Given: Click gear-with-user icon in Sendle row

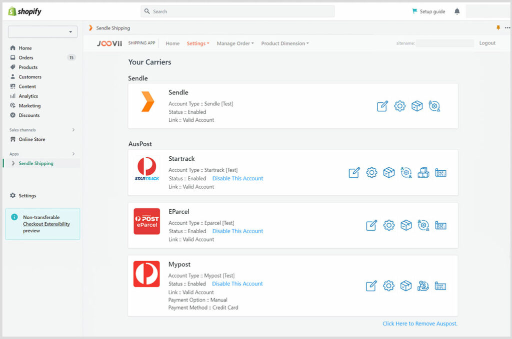Looking at the screenshot, I should click(x=434, y=106).
